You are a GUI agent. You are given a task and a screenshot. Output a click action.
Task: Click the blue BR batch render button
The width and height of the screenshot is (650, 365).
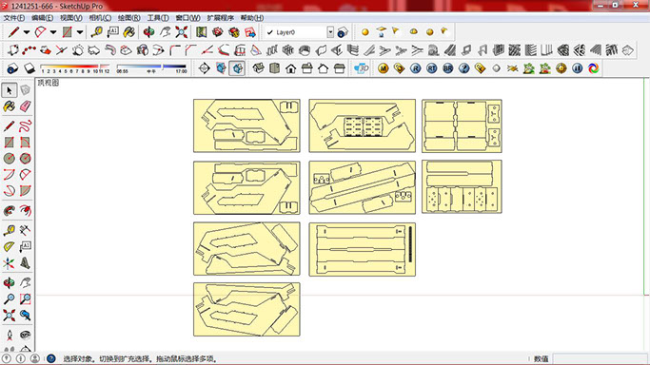(x=447, y=68)
